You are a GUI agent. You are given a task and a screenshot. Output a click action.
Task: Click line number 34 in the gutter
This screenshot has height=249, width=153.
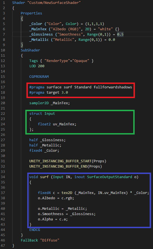pyautogui.click(x=3, y=177)
